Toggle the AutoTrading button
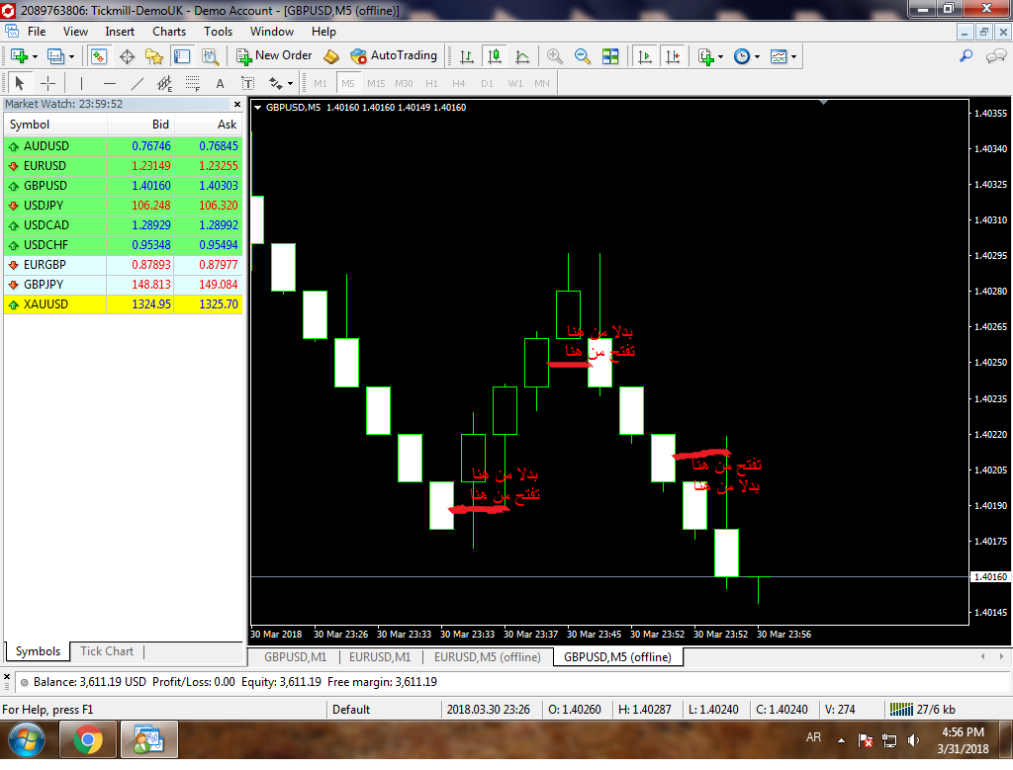This screenshot has height=770, width=1013. 393,56
